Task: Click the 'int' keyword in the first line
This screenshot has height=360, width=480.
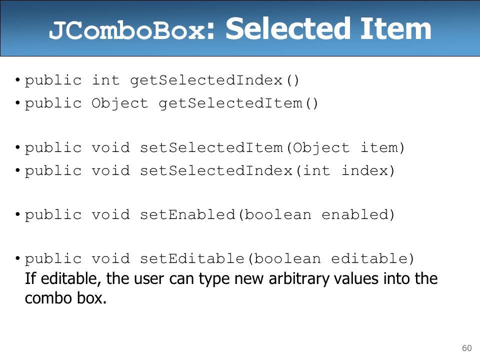Action: (x=105, y=80)
